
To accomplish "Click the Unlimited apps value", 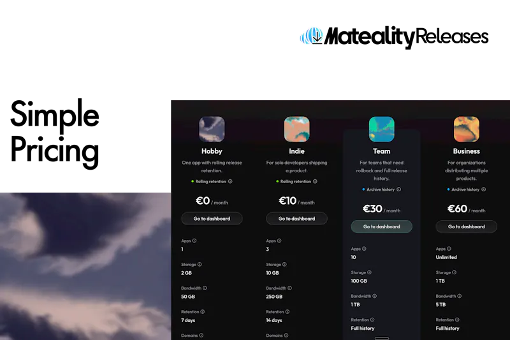I will coord(446,257).
